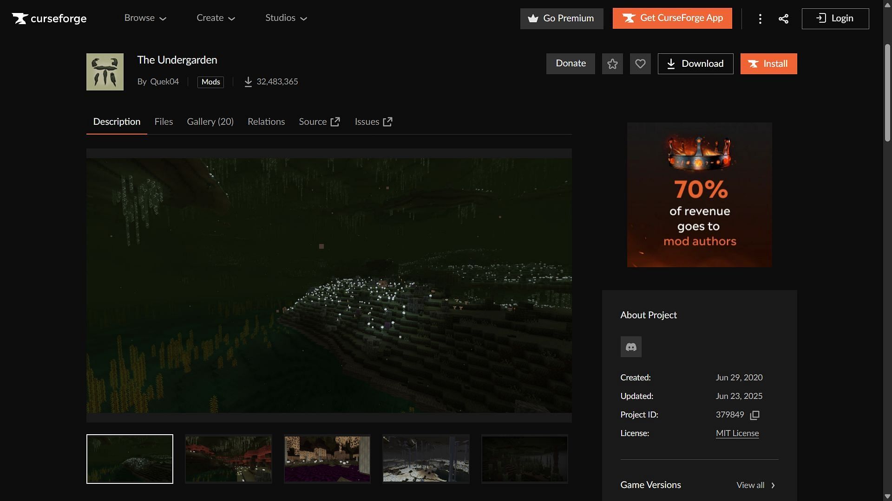Click the Download button

695,64
